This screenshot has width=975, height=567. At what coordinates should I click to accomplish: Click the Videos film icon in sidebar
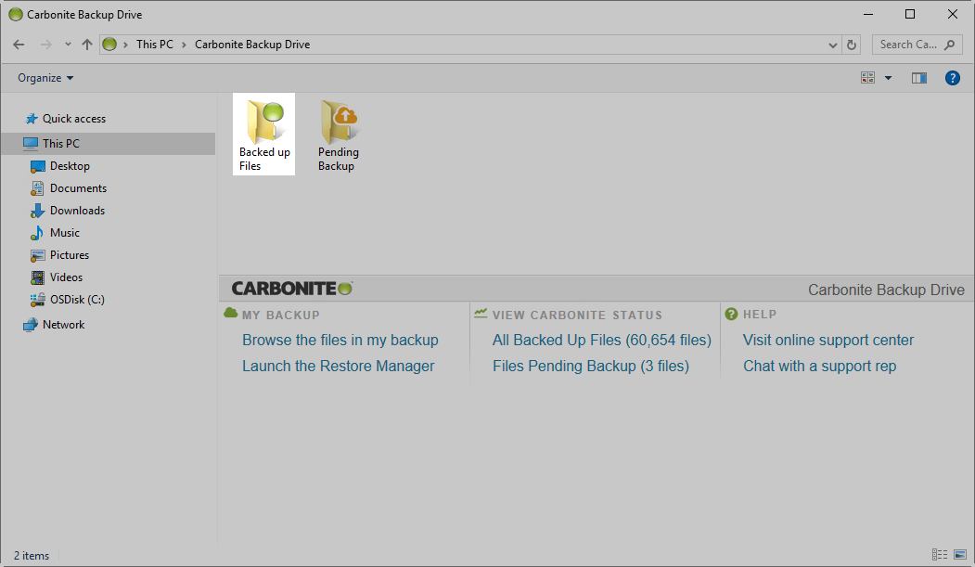point(37,277)
